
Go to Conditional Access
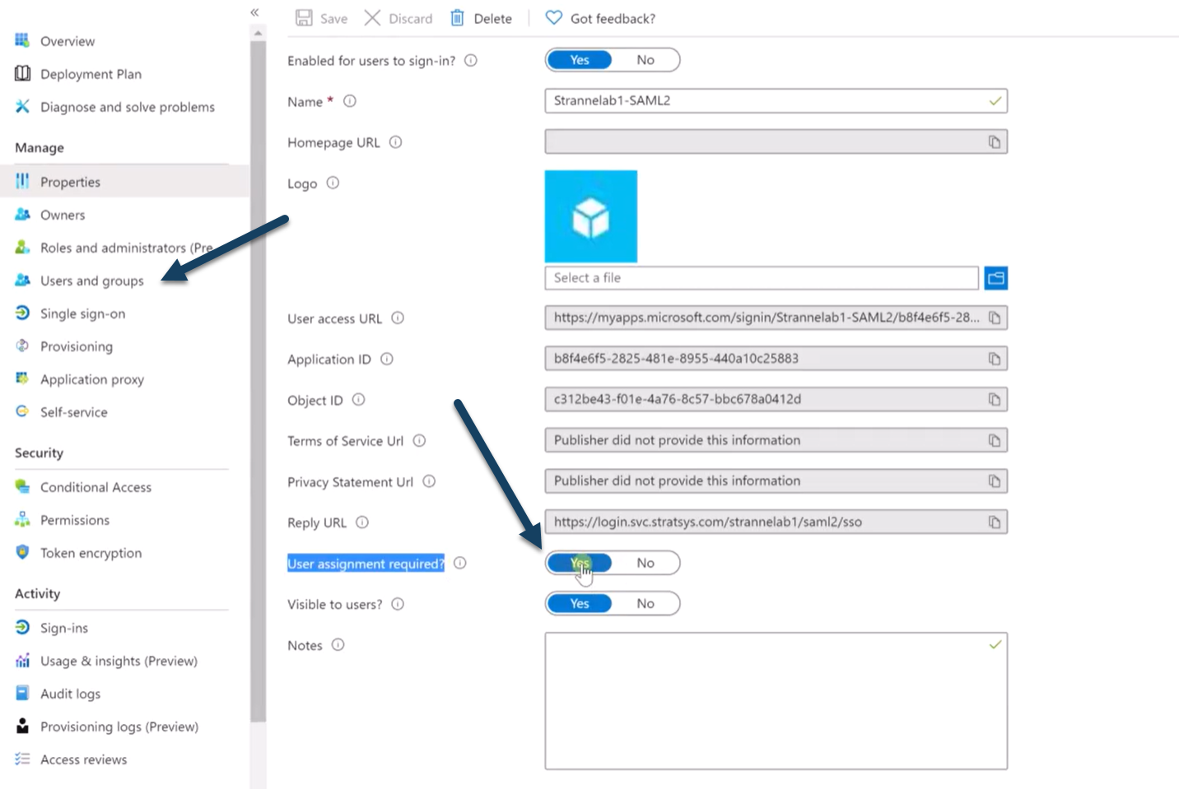(x=96, y=487)
